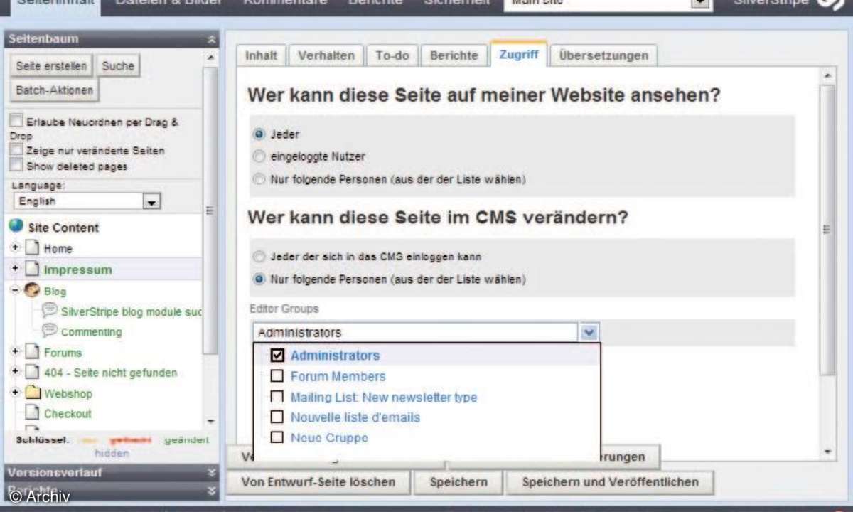Open Batch-Aktionen
This screenshot has height=512, width=853.
(55, 90)
